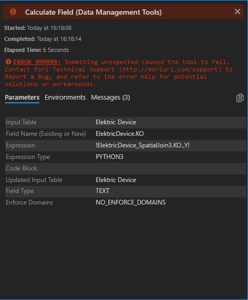
Task: Switch to the Environments tab
Action: click(x=65, y=98)
